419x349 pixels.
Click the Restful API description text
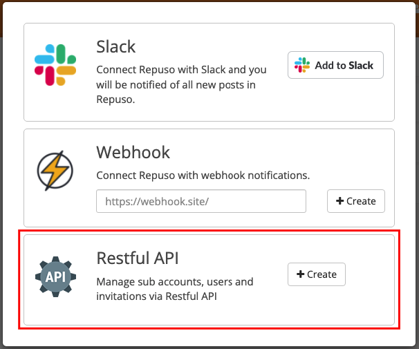click(175, 289)
